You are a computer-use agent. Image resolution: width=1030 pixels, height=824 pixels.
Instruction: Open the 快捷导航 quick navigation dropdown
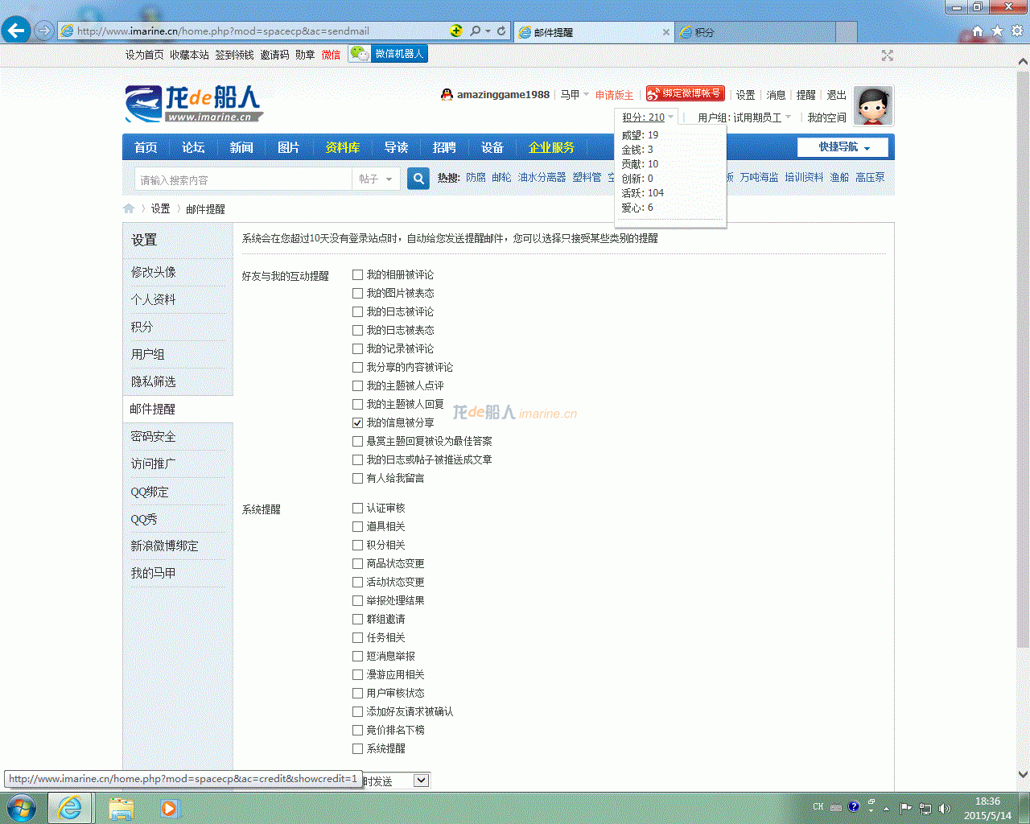843,147
